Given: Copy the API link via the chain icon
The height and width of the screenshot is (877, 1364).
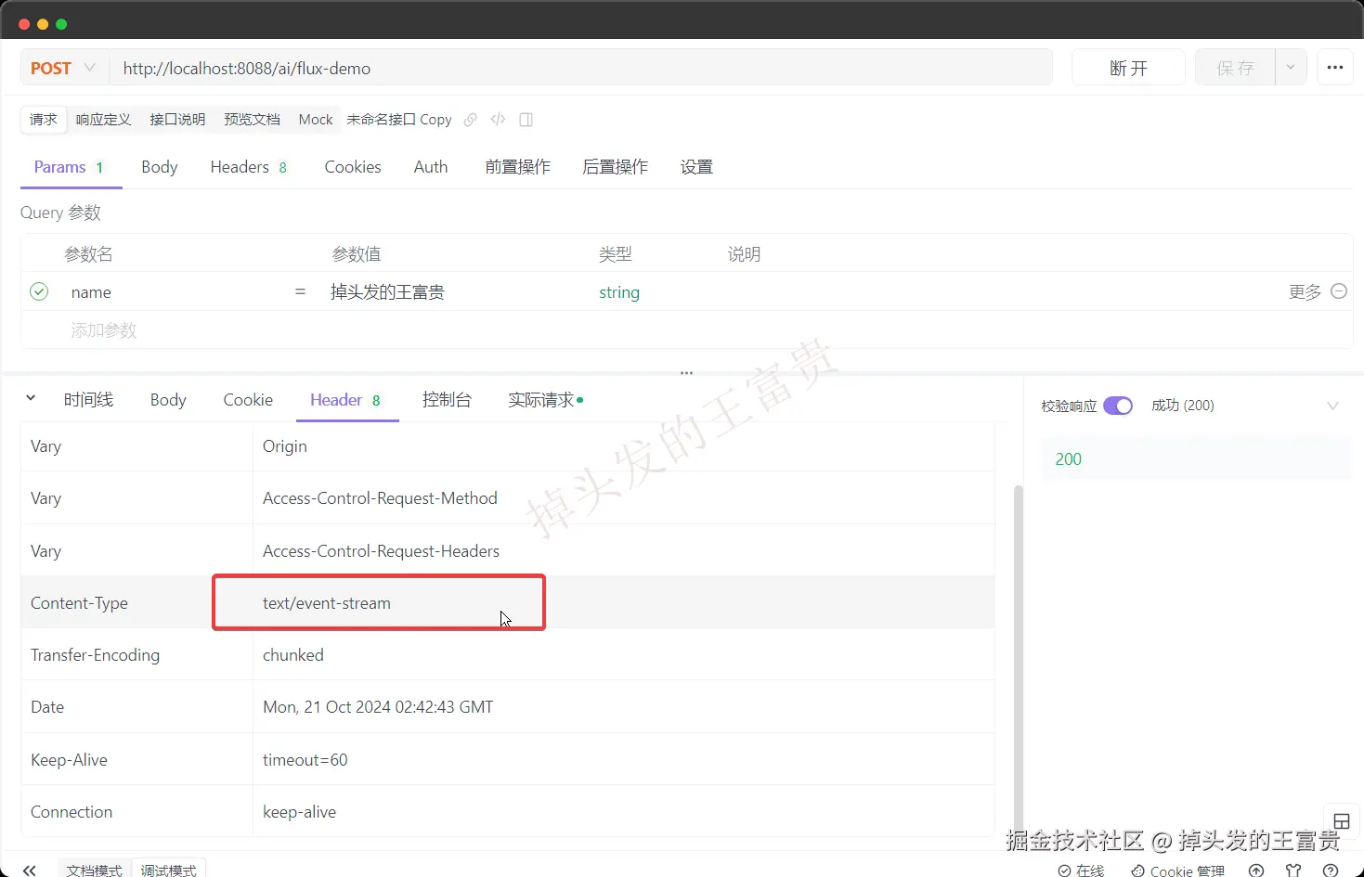Looking at the screenshot, I should tap(471, 120).
